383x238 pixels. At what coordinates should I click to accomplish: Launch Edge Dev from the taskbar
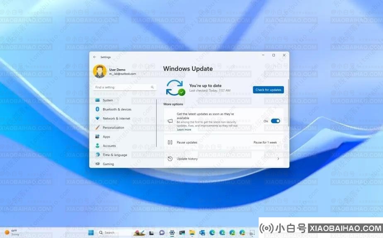(232, 233)
